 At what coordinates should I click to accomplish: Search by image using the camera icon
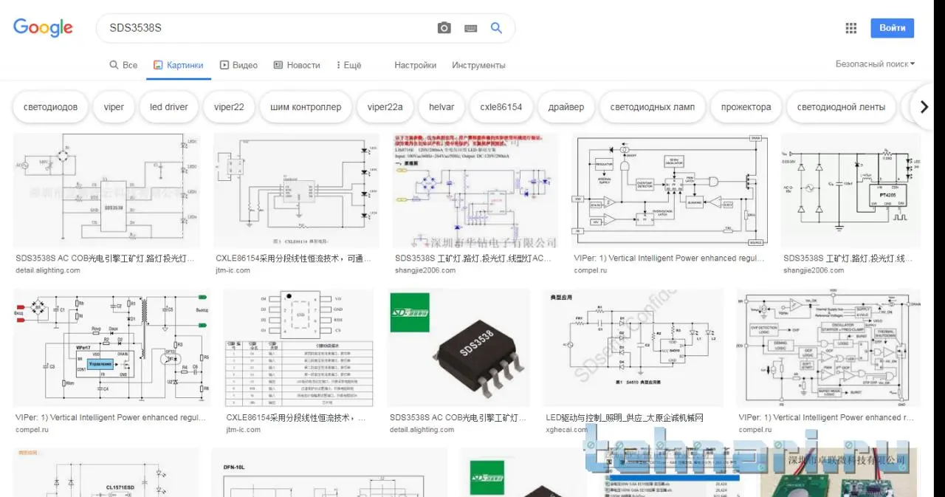[444, 28]
